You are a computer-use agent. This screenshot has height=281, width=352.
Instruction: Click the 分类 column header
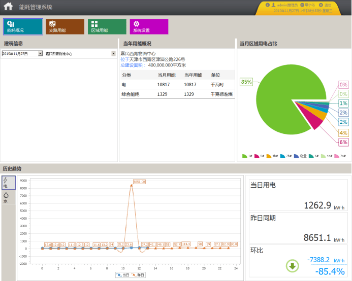pyautogui.click(x=126, y=75)
